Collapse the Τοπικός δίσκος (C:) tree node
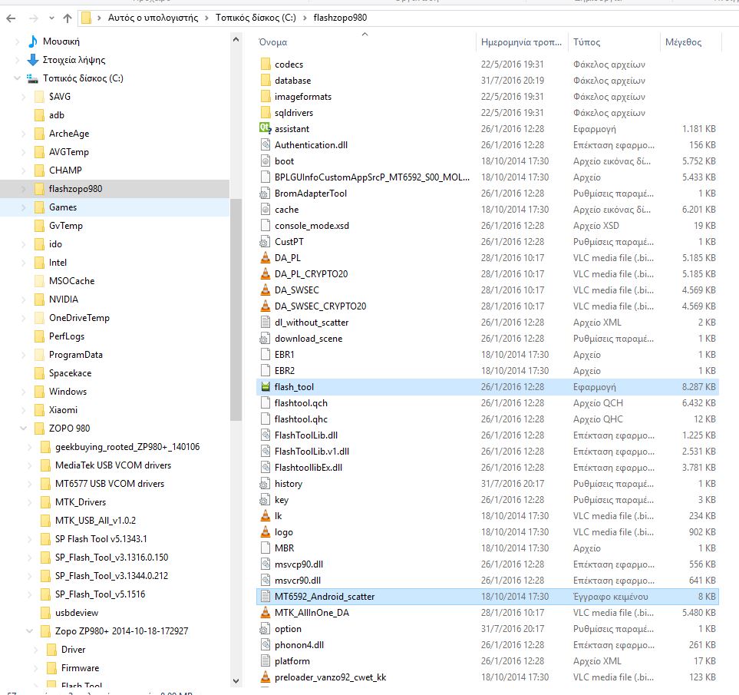Screen dimensions: 739x695 click(18, 78)
